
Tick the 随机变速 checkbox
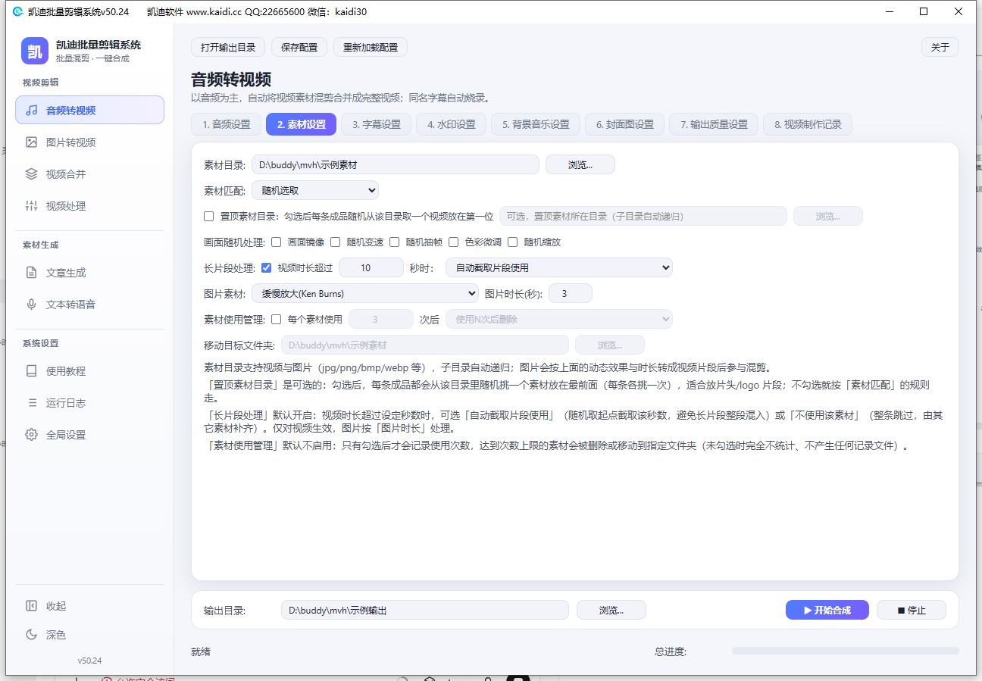point(336,242)
